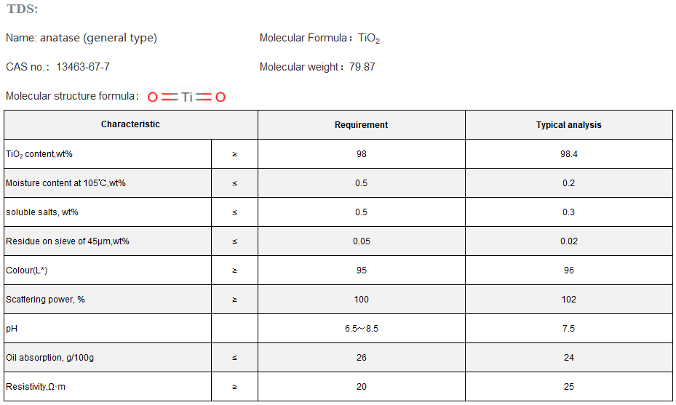Click the ≥ symbol in TiO2 content row
This screenshot has height=405, width=676.
[234, 154]
